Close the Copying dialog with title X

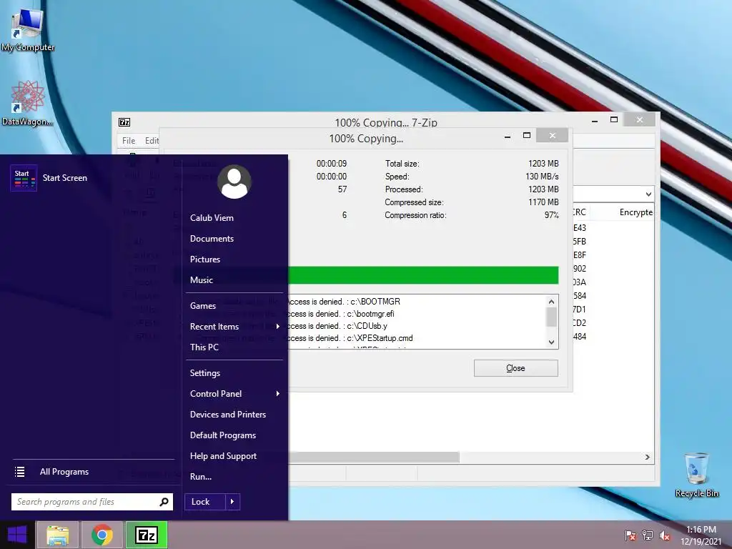(x=553, y=135)
